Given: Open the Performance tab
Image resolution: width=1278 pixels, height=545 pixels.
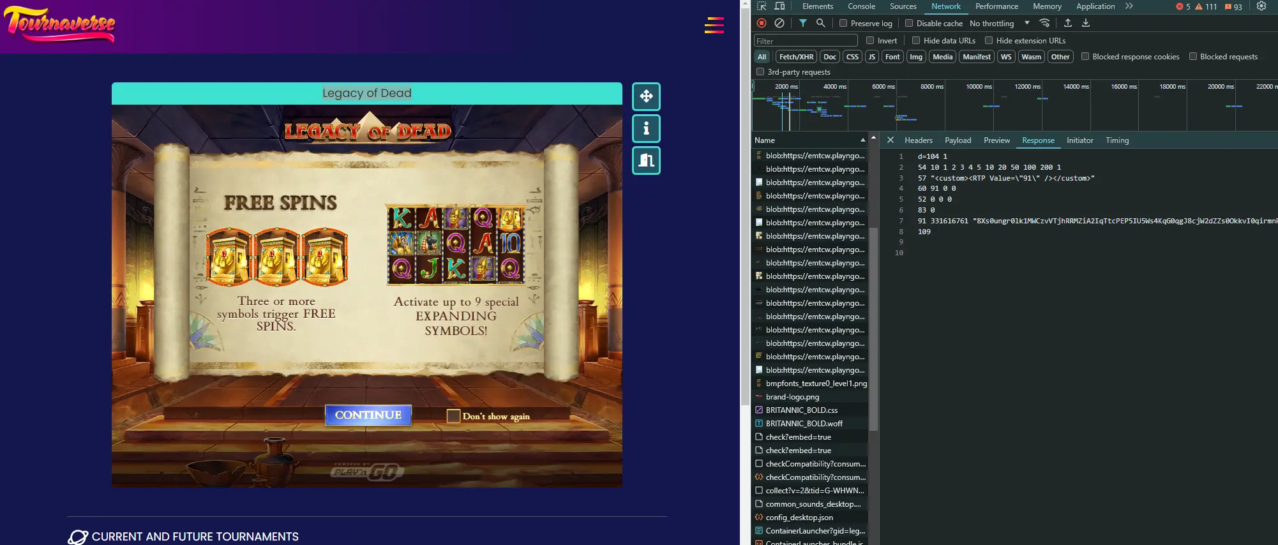Looking at the screenshot, I should (x=996, y=6).
